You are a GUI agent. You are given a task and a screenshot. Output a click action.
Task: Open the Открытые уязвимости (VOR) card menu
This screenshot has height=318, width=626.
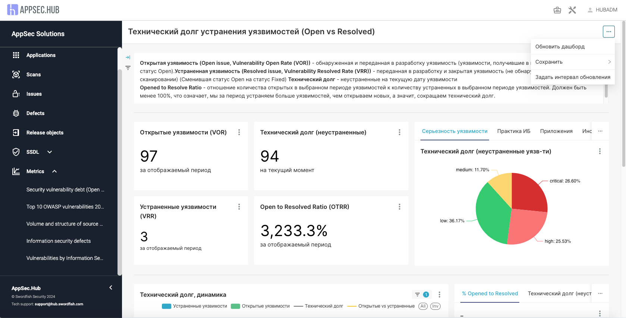239,132
